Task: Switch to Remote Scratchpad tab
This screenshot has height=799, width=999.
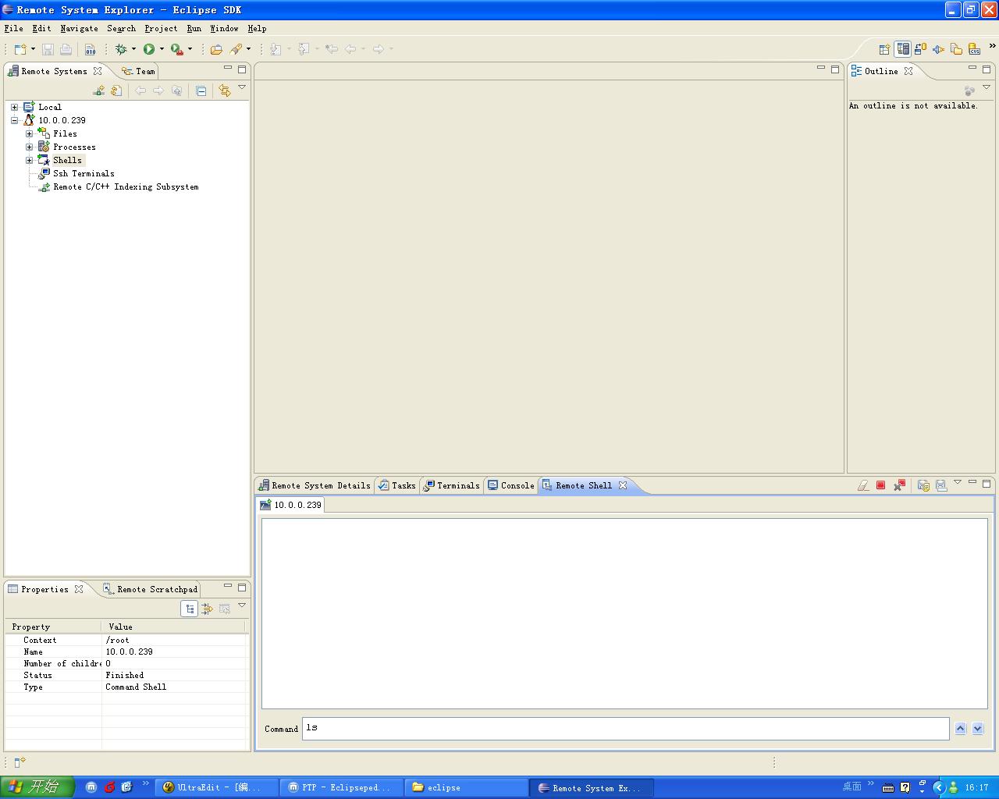Action: click(151, 589)
